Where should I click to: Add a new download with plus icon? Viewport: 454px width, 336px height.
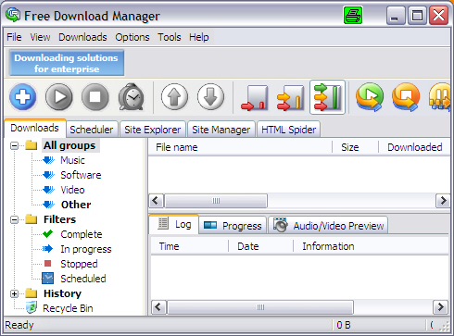(23, 97)
